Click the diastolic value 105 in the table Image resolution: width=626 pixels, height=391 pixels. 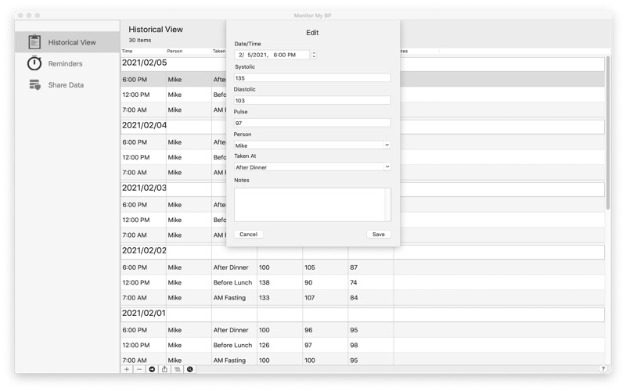pyautogui.click(x=310, y=267)
